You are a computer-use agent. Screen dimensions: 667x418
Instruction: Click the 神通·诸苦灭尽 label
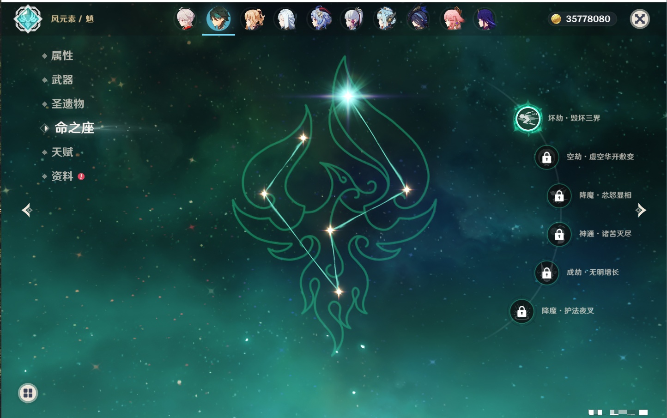tap(605, 234)
